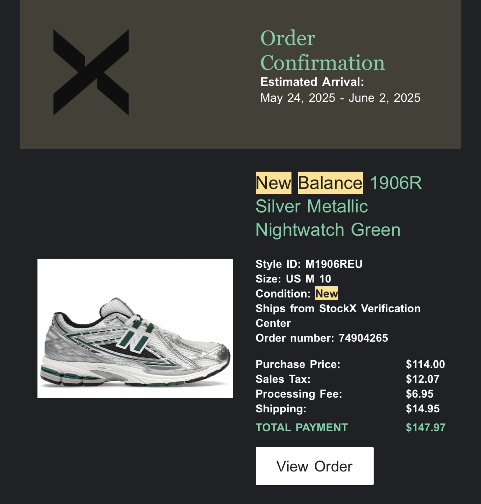Click the Shipping $14.95 amount

coord(422,408)
